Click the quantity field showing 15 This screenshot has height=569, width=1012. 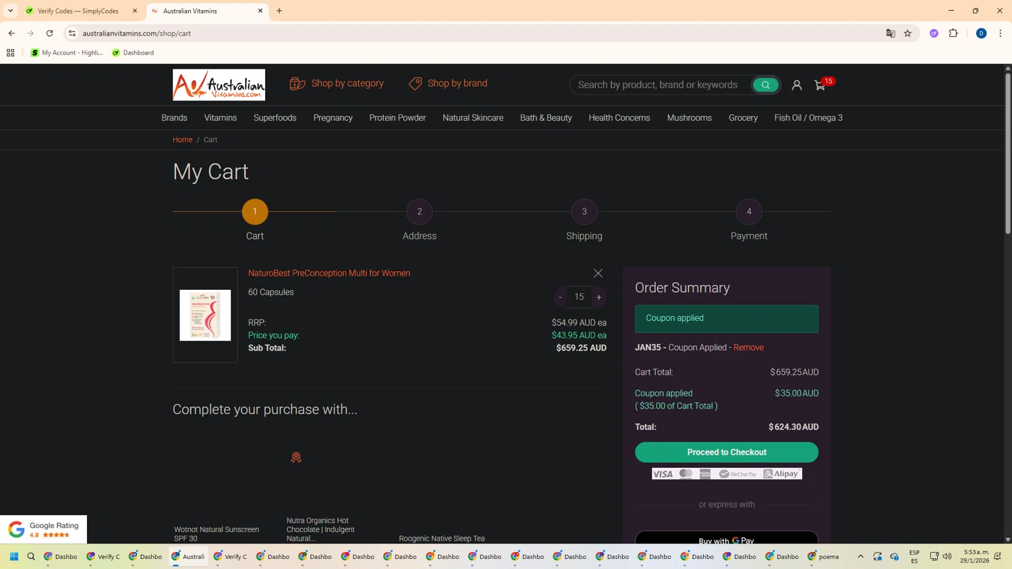pyautogui.click(x=579, y=297)
